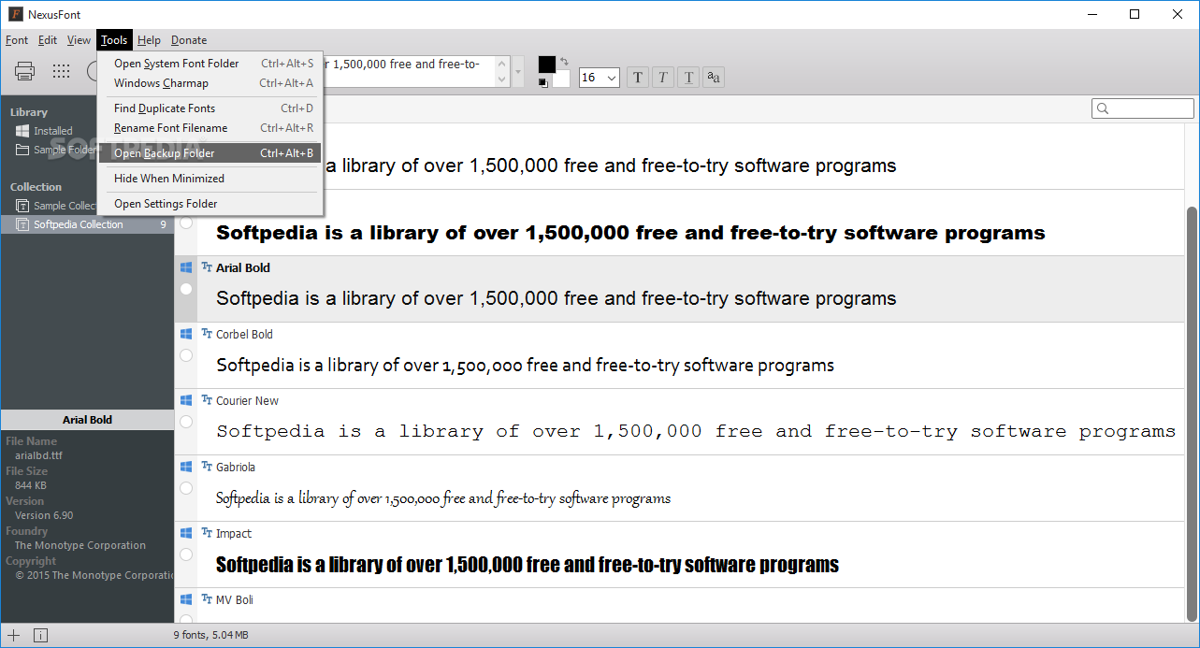Choose Rename Font Filename
This screenshot has width=1200, height=648.
(x=210, y=128)
